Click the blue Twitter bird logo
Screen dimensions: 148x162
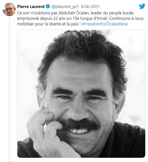pos(142,6)
